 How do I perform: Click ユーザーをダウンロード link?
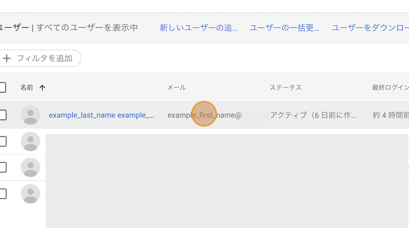tap(370, 28)
